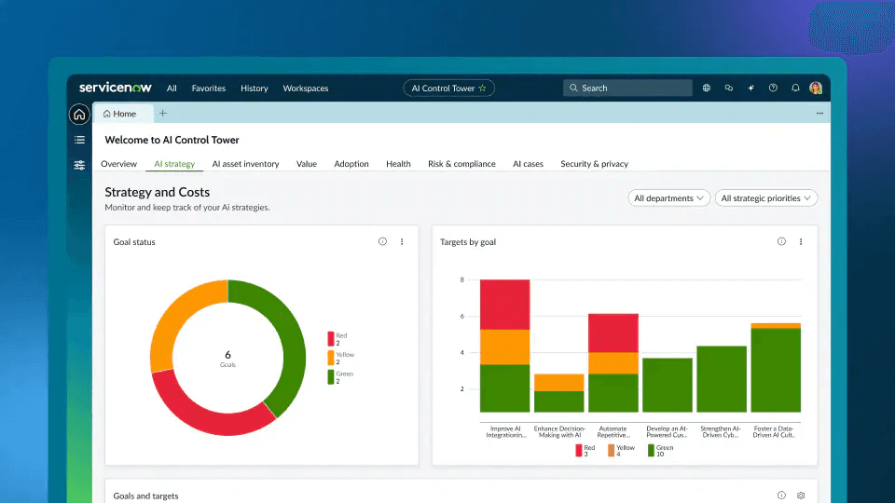Open the chat conversations icon
Viewport: 895px width, 503px height.
point(729,88)
